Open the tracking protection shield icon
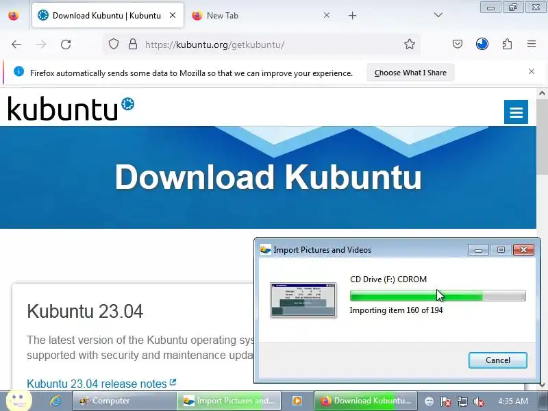 114,45
